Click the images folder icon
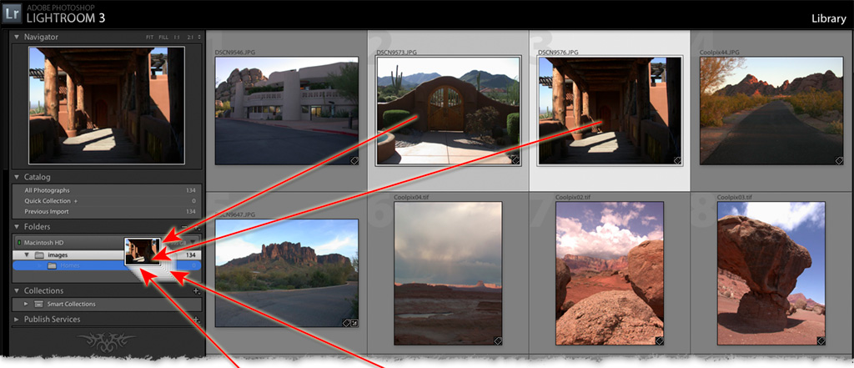 38,255
